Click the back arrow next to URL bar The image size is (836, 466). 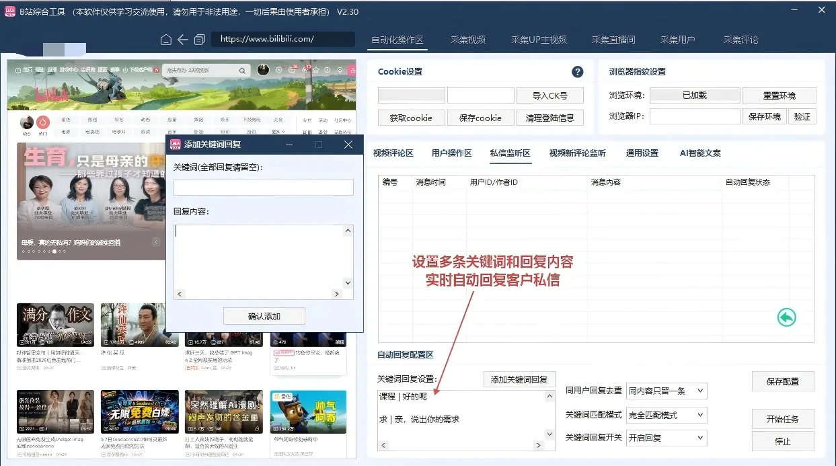coord(183,40)
